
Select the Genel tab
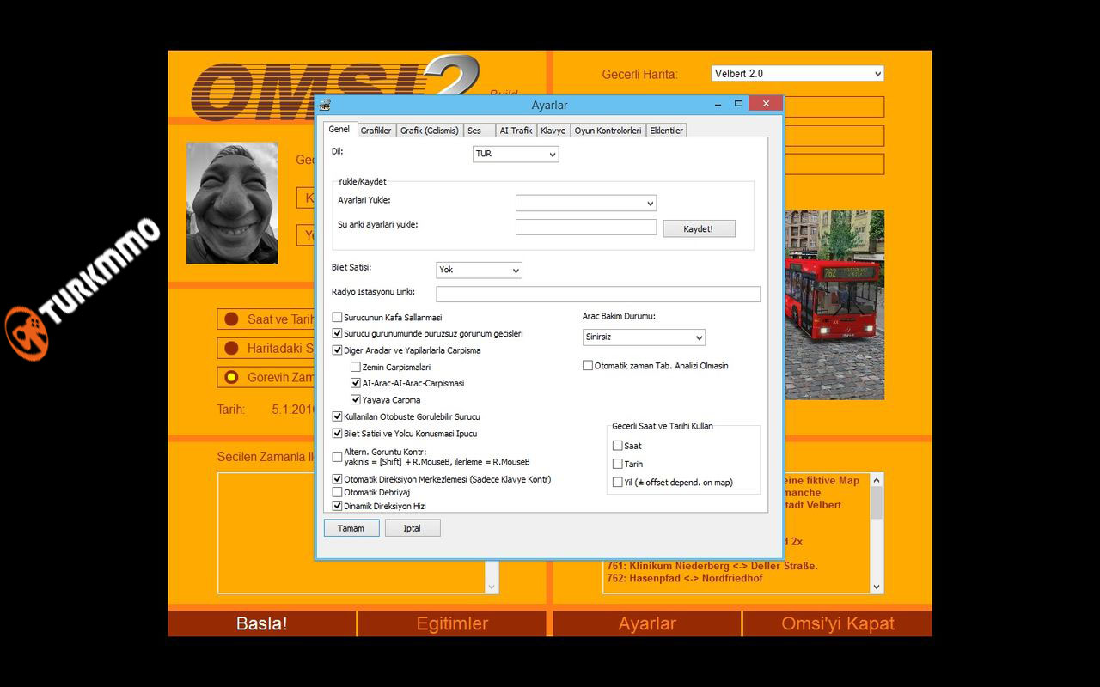[x=339, y=130]
